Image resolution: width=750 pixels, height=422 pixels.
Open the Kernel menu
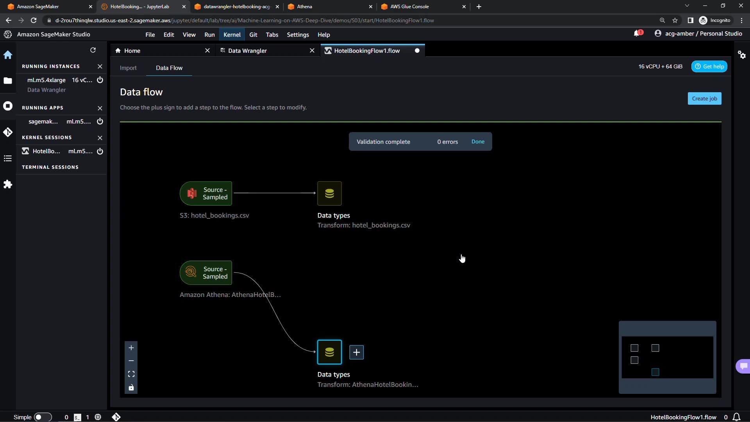[x=232, y=35]
